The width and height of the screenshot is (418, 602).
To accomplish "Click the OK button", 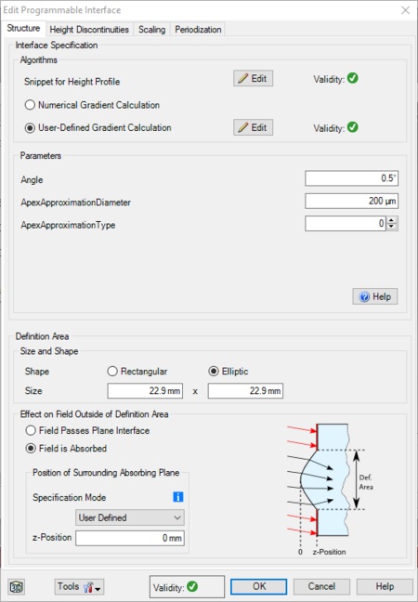I will pos(259,586).
